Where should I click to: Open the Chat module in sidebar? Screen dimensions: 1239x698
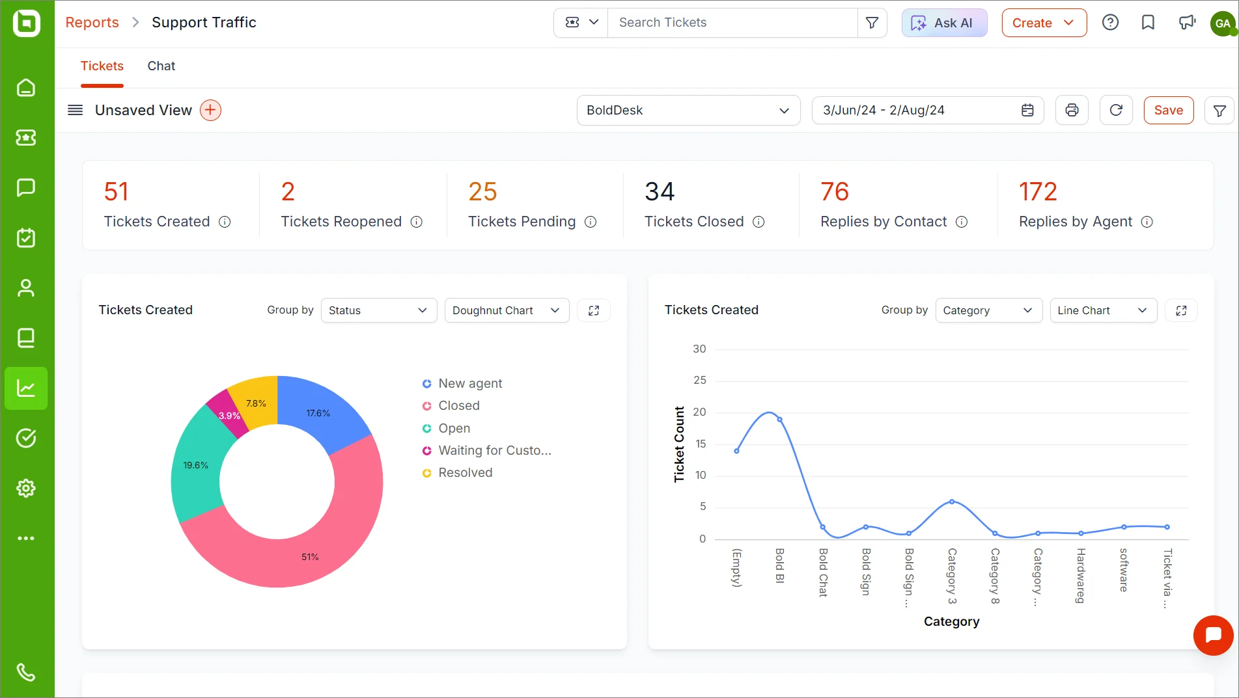point(26,187)
